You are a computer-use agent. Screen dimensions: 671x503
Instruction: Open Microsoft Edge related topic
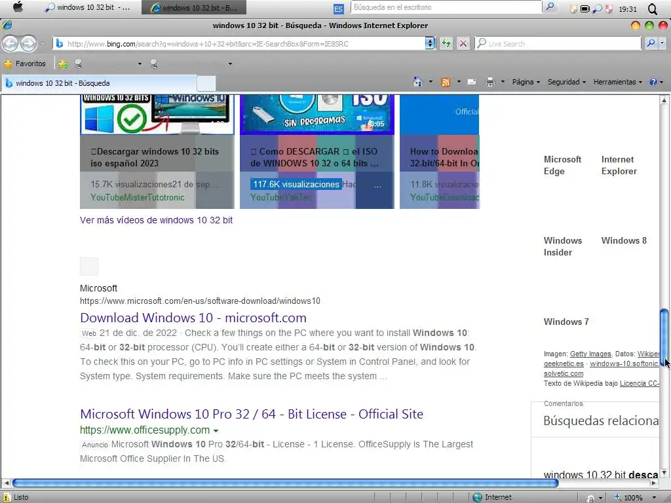[x=562, y=165]
